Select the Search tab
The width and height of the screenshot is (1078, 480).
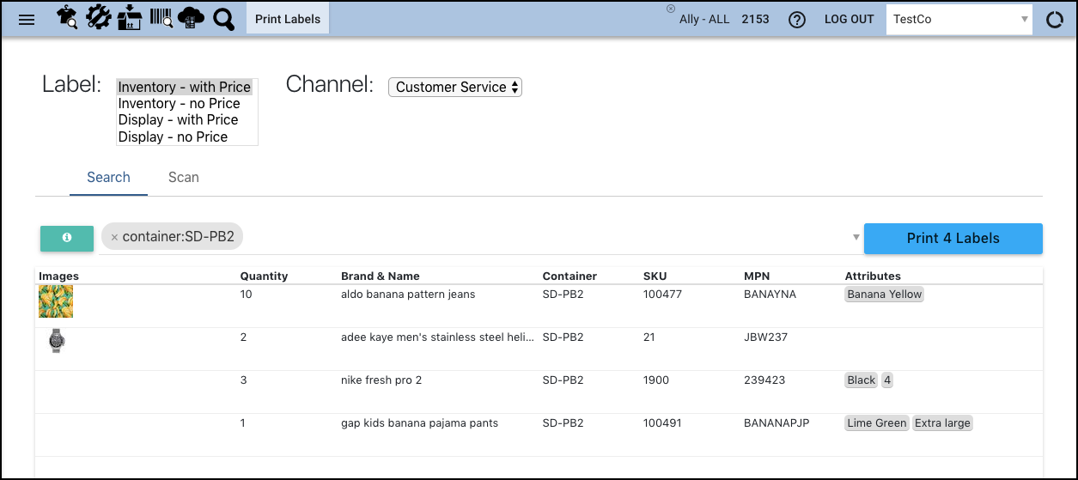(108, 177)
